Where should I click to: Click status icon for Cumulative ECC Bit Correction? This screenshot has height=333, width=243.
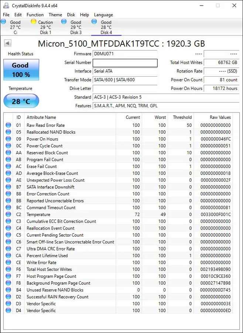coord(8,221)
